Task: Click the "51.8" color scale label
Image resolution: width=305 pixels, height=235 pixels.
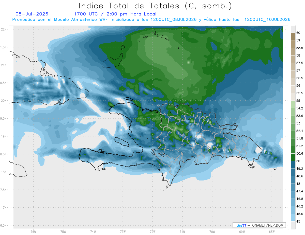Action: 299,138
